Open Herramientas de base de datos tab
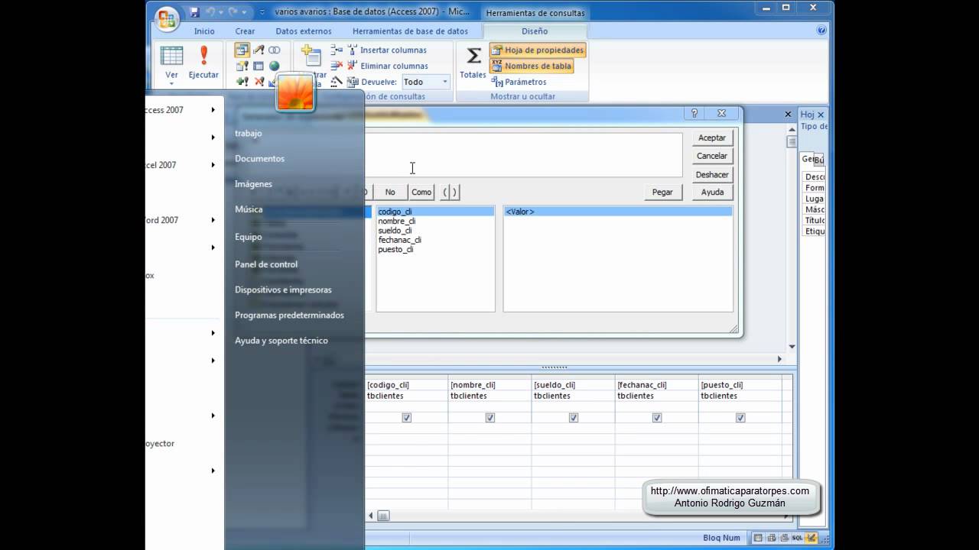Image resolution: width=979 pixels, height=550 pixels. [410, 31]
